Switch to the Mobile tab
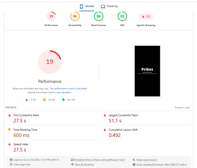The height and width of the screenshot is (168, 197). click(87, 6)
